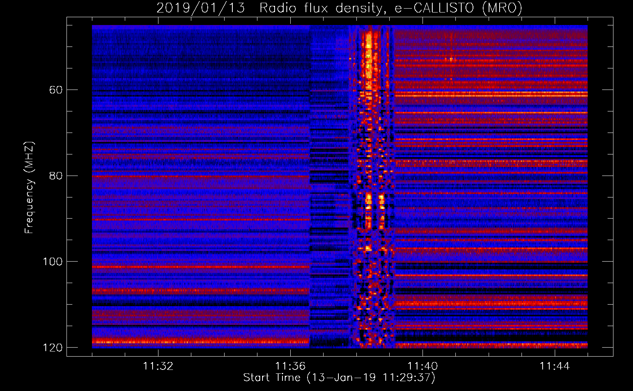Click the 100 frequency tick label
This screenshot has height=391, width=633.
[x=52, y=262]
